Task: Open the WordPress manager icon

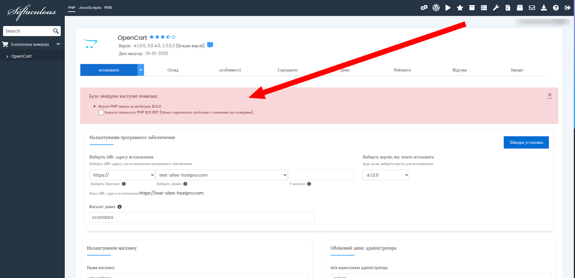Action: pyautogui.click(x=436, y=8)
